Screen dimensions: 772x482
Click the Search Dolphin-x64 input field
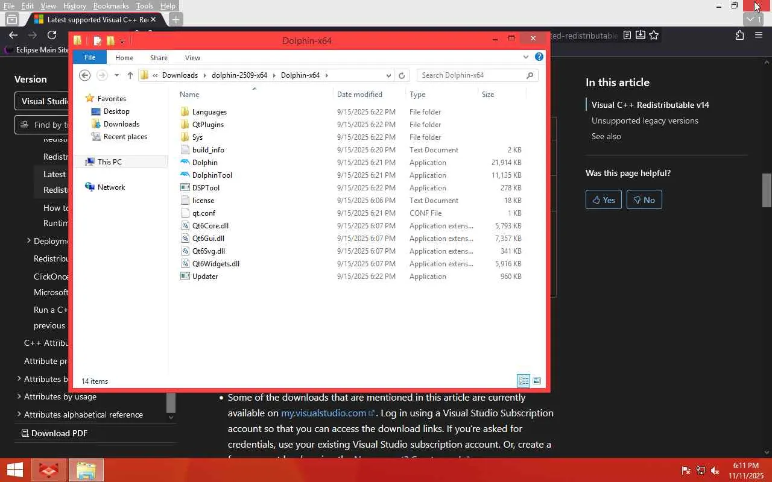477,75
